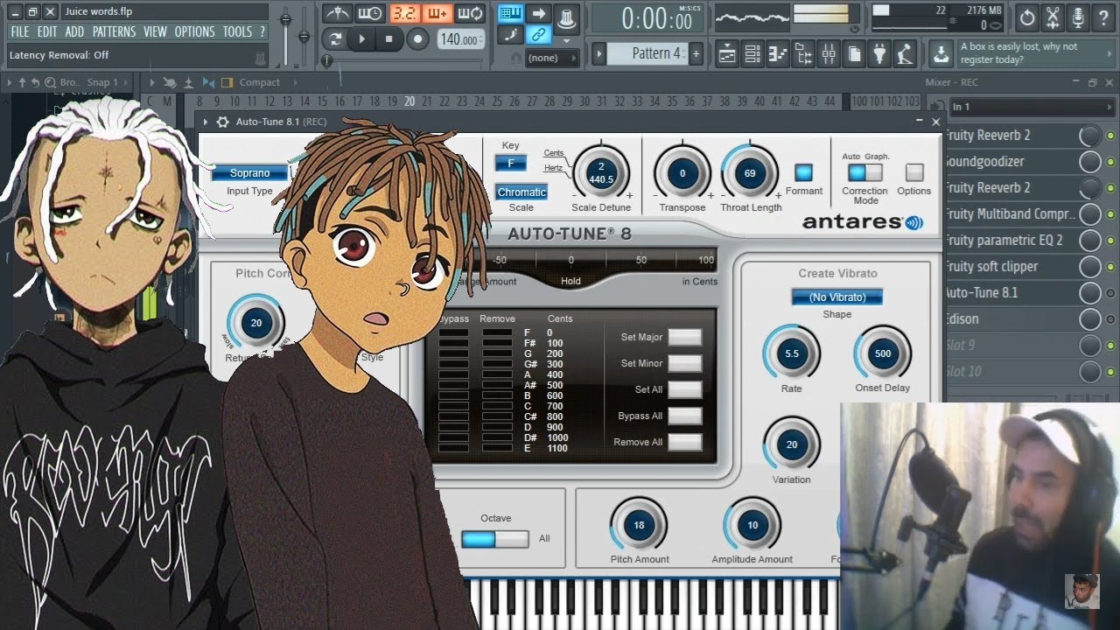Add a new pattern with plus button
The height and width of the screenshot is (630, 1120).
696,53
